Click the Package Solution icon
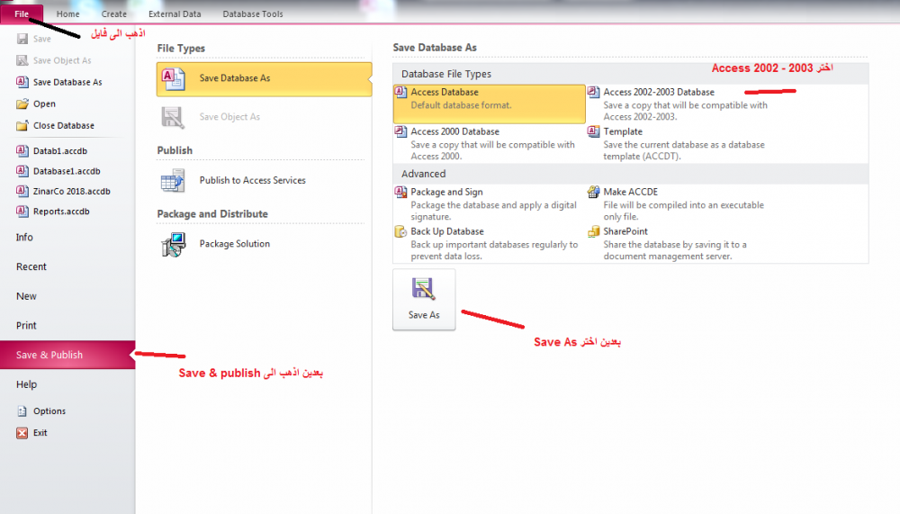 (x=174, y=245)
